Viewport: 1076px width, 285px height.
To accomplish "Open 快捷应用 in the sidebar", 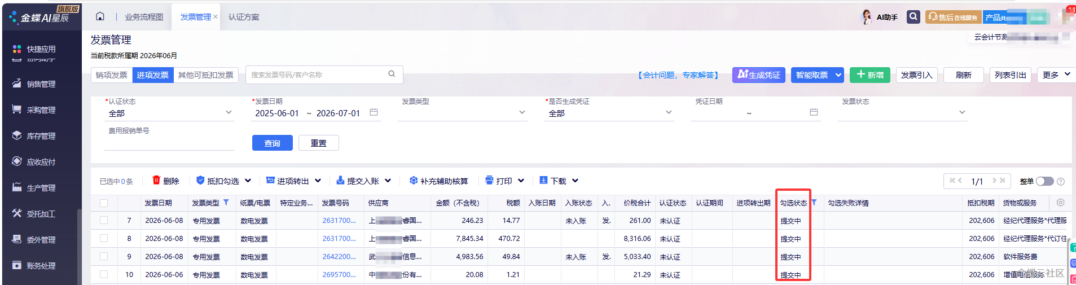I will (x=34, y=49).
